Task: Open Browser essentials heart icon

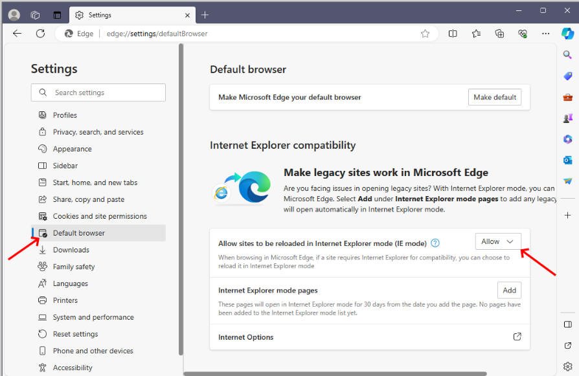Action: (523, 34)
